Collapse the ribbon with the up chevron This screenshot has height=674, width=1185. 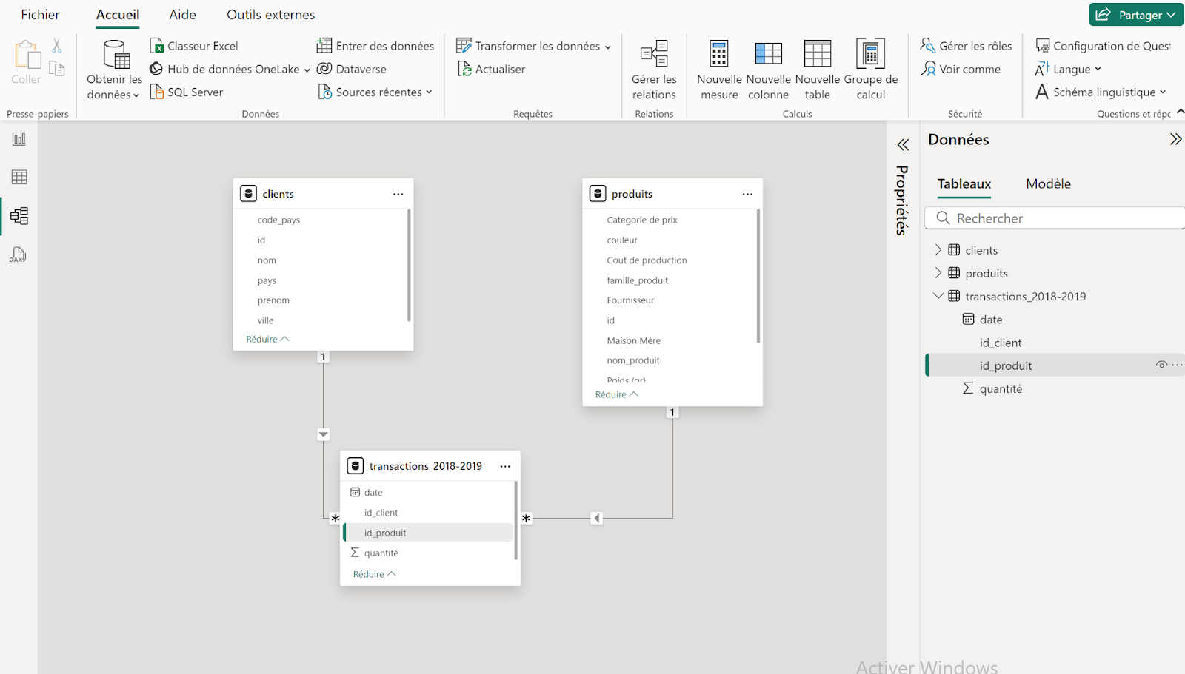[1180, 111]
